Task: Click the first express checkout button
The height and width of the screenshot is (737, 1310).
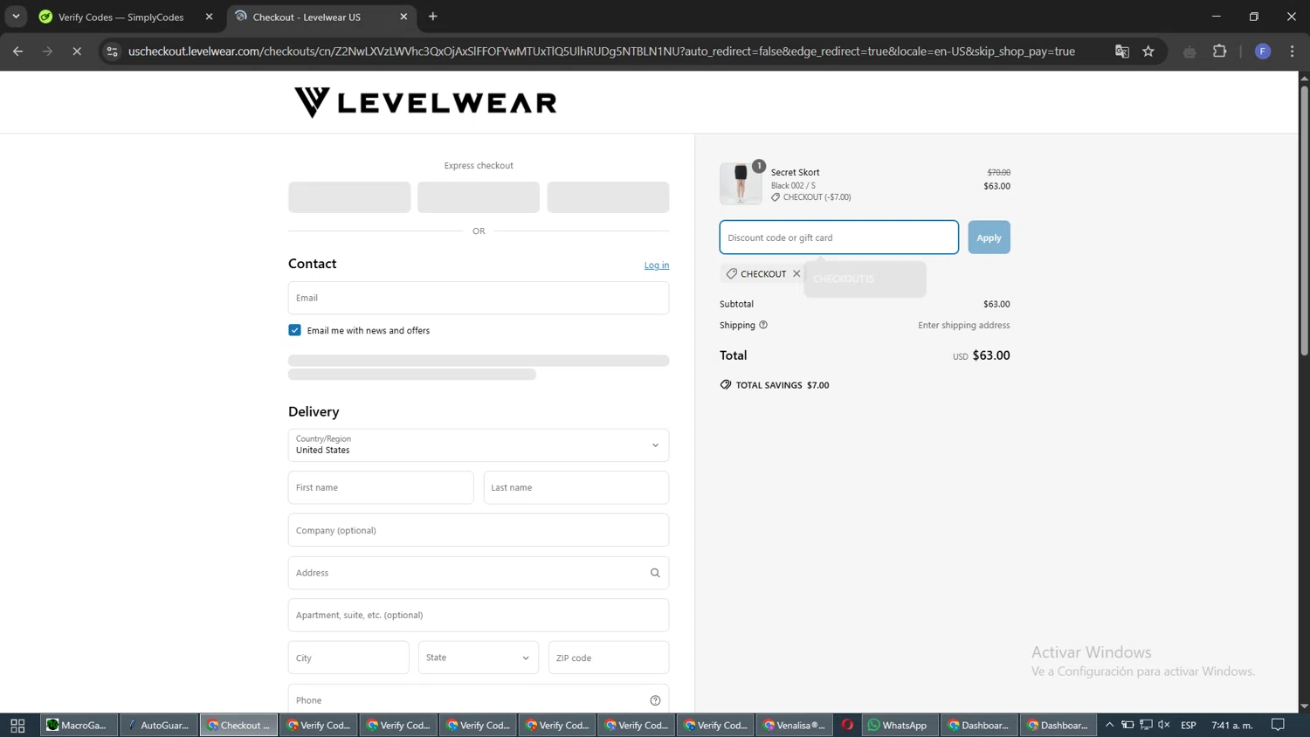Action: click(x=349, y=197)
